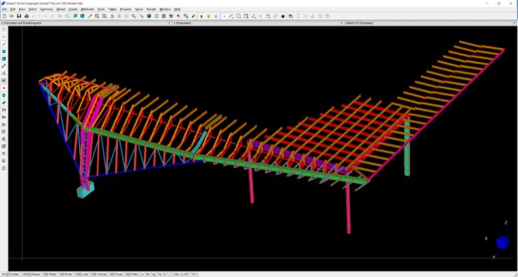This screenshot has width=518, height=277.
Task: Open the Select menu
Action: point(32,9)
